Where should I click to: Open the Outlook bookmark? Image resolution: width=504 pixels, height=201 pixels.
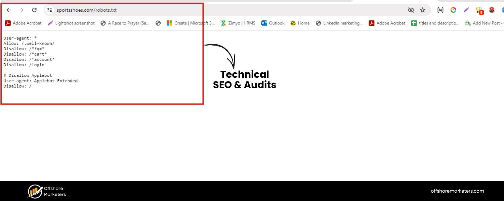click(272, 23)
